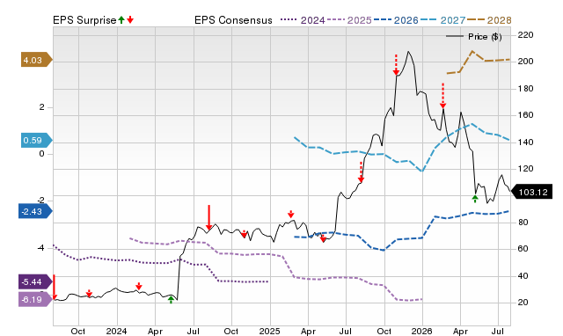
Task: Click the 2025 label on the time axis
Action: tap(269, 331)
